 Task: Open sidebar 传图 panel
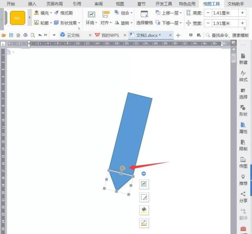pyautogui.click(x=243, y=163)
